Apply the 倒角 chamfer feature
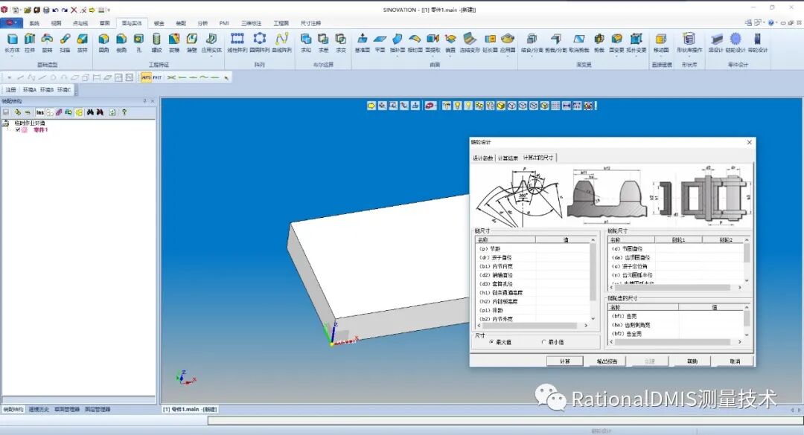The height and width of the screenshot is (435, 804). (x=121, y=42)
